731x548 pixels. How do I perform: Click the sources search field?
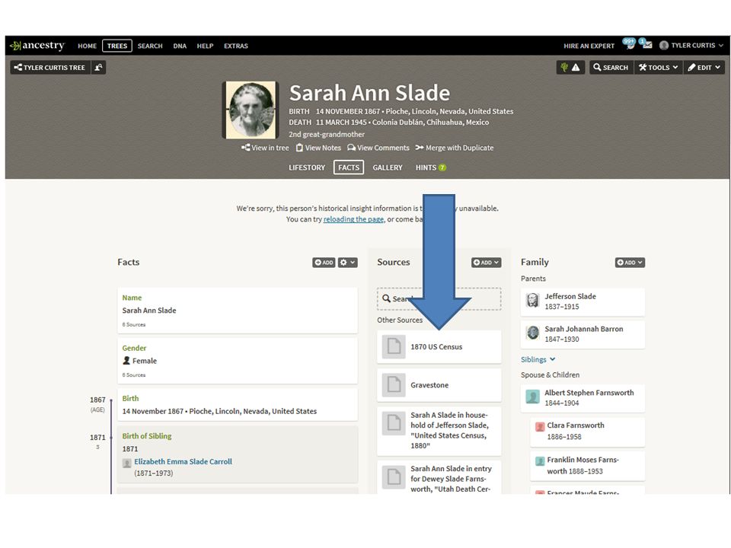click(x=439, y=298)
